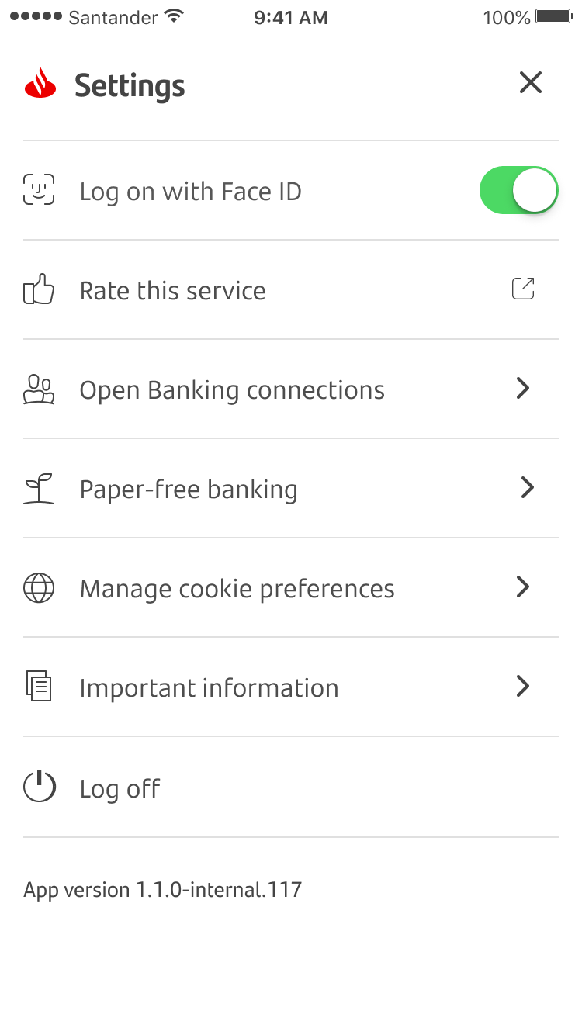582x1035 pixels.
Task: Expand Manage cookie preferences arrow
Action: 523,587
